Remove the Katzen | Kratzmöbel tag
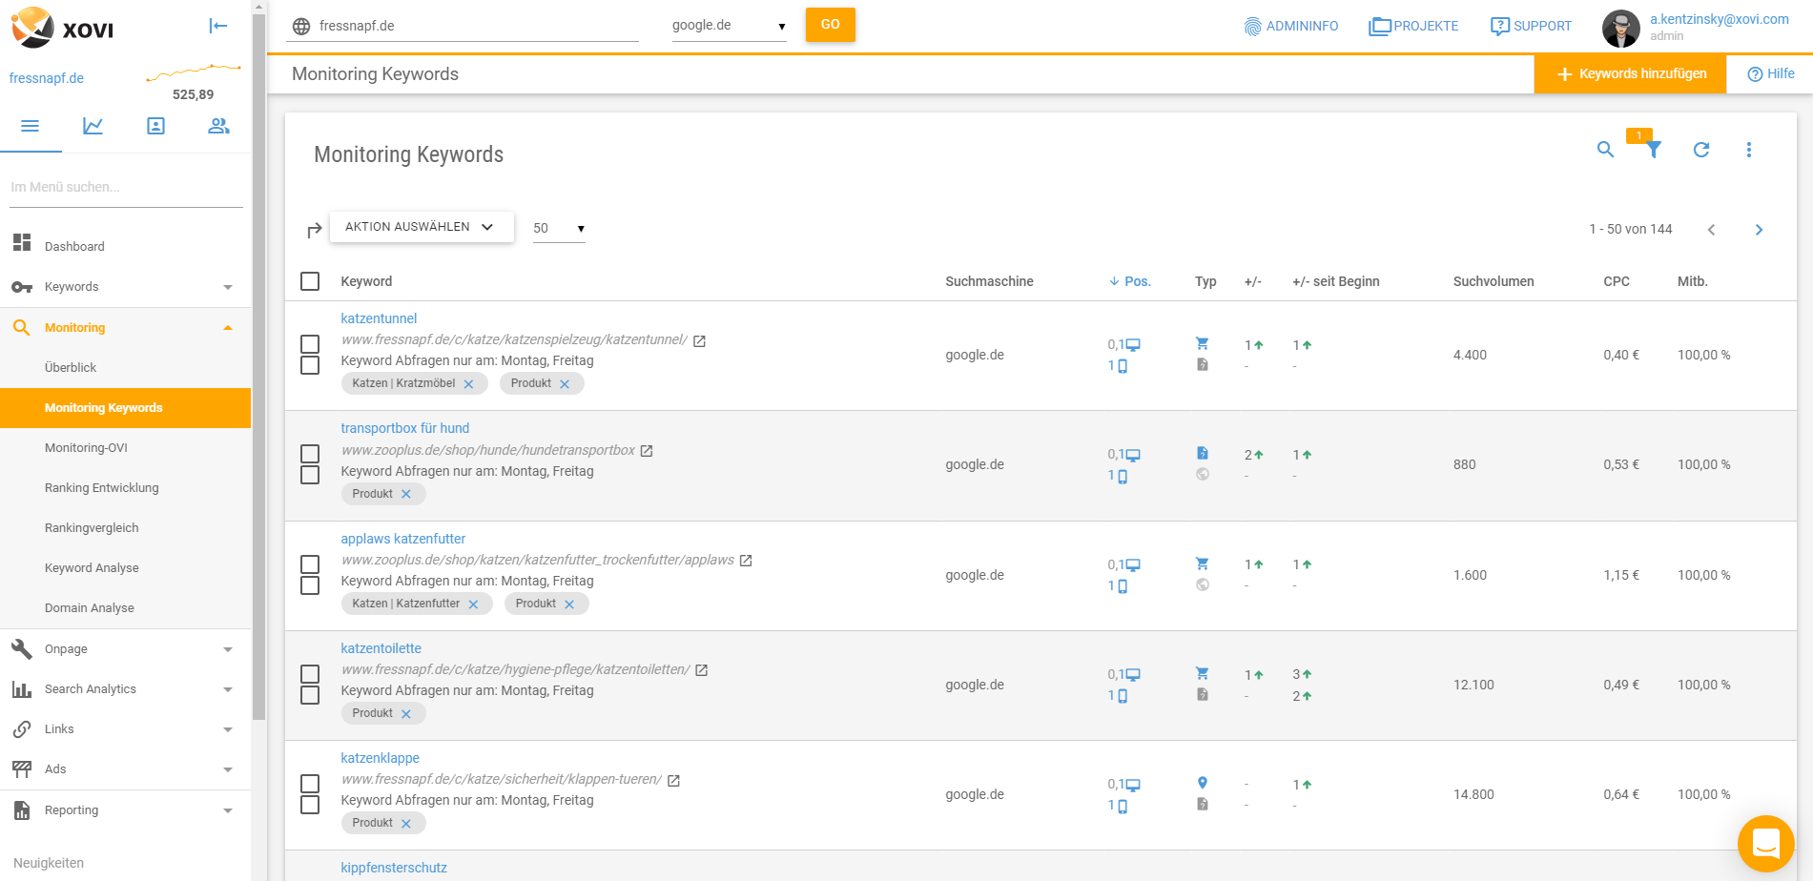The height and width of the screenshot is (881, 1813). click(468, 384)
